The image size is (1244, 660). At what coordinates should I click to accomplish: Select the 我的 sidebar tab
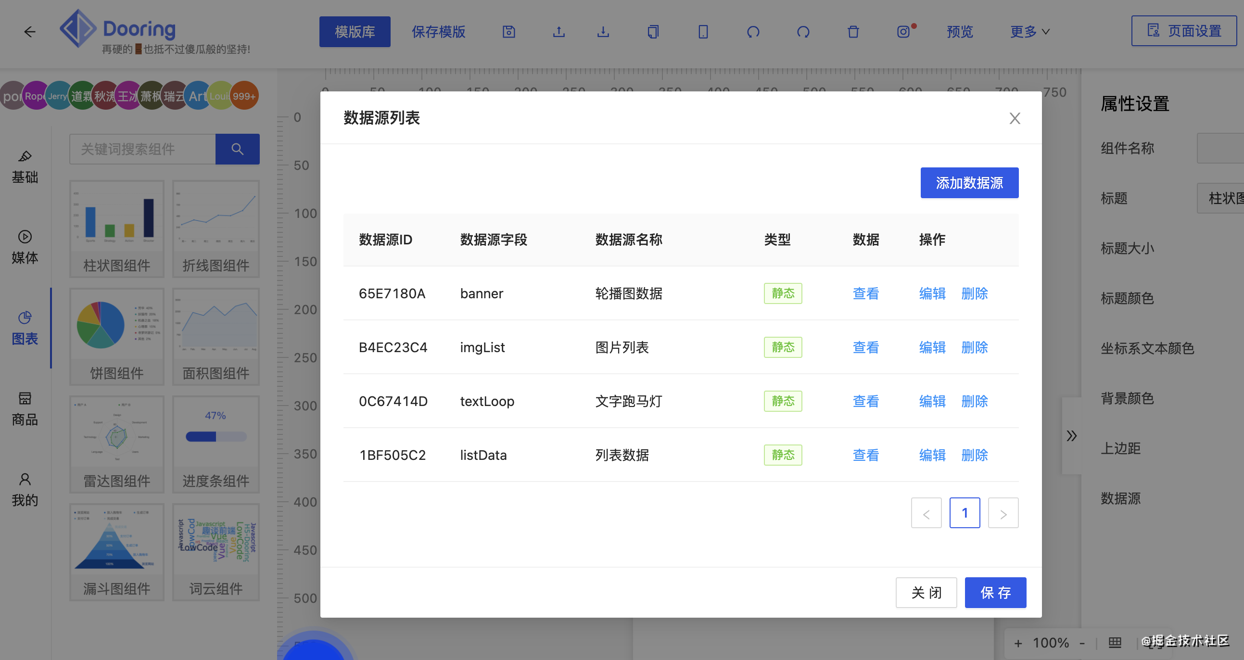click(25, 490)
